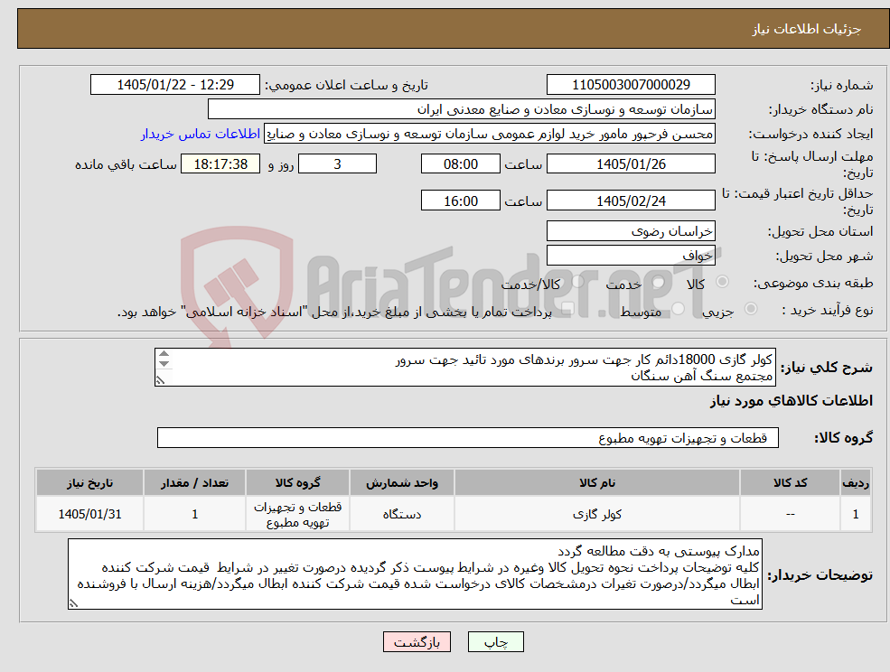This screenshot has height=672, width=890.
Task: Click the need date cell 1405/01/31
Action: (x=89, y=514)
